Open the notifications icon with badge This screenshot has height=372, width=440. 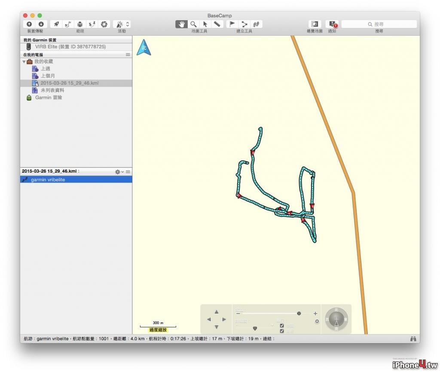click(332, 24)
